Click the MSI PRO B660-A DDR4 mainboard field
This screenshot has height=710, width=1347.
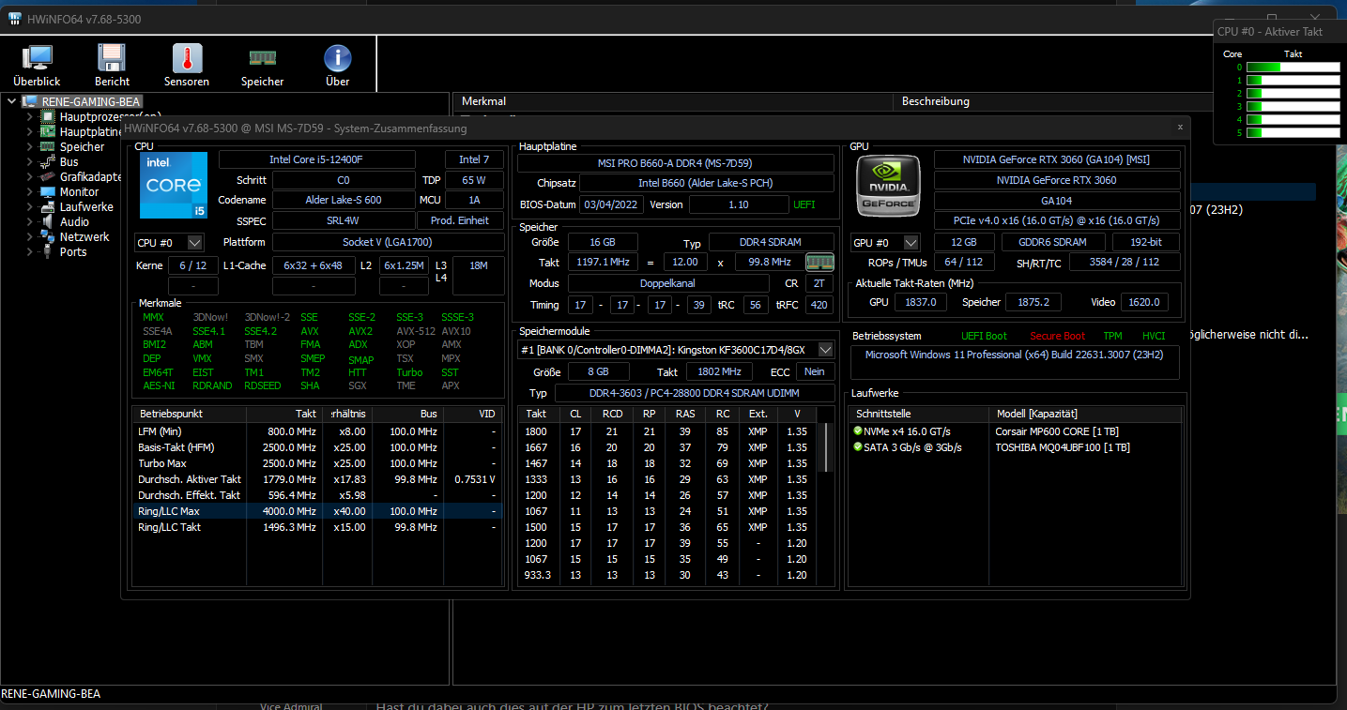[x=676, y=163]
